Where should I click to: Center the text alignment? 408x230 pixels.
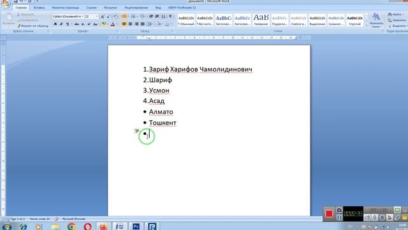click(130, 24)
